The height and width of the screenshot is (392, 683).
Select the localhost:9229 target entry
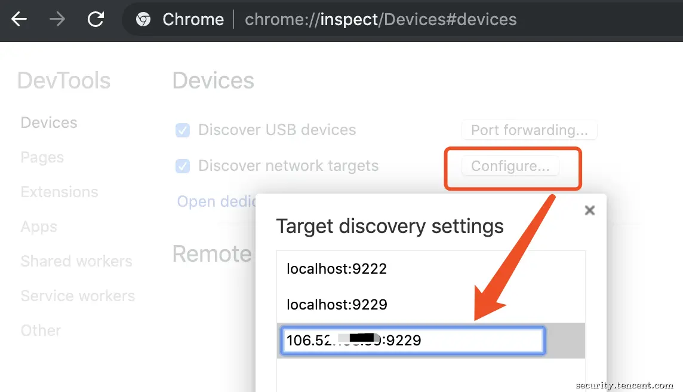(x=431, y=304)
